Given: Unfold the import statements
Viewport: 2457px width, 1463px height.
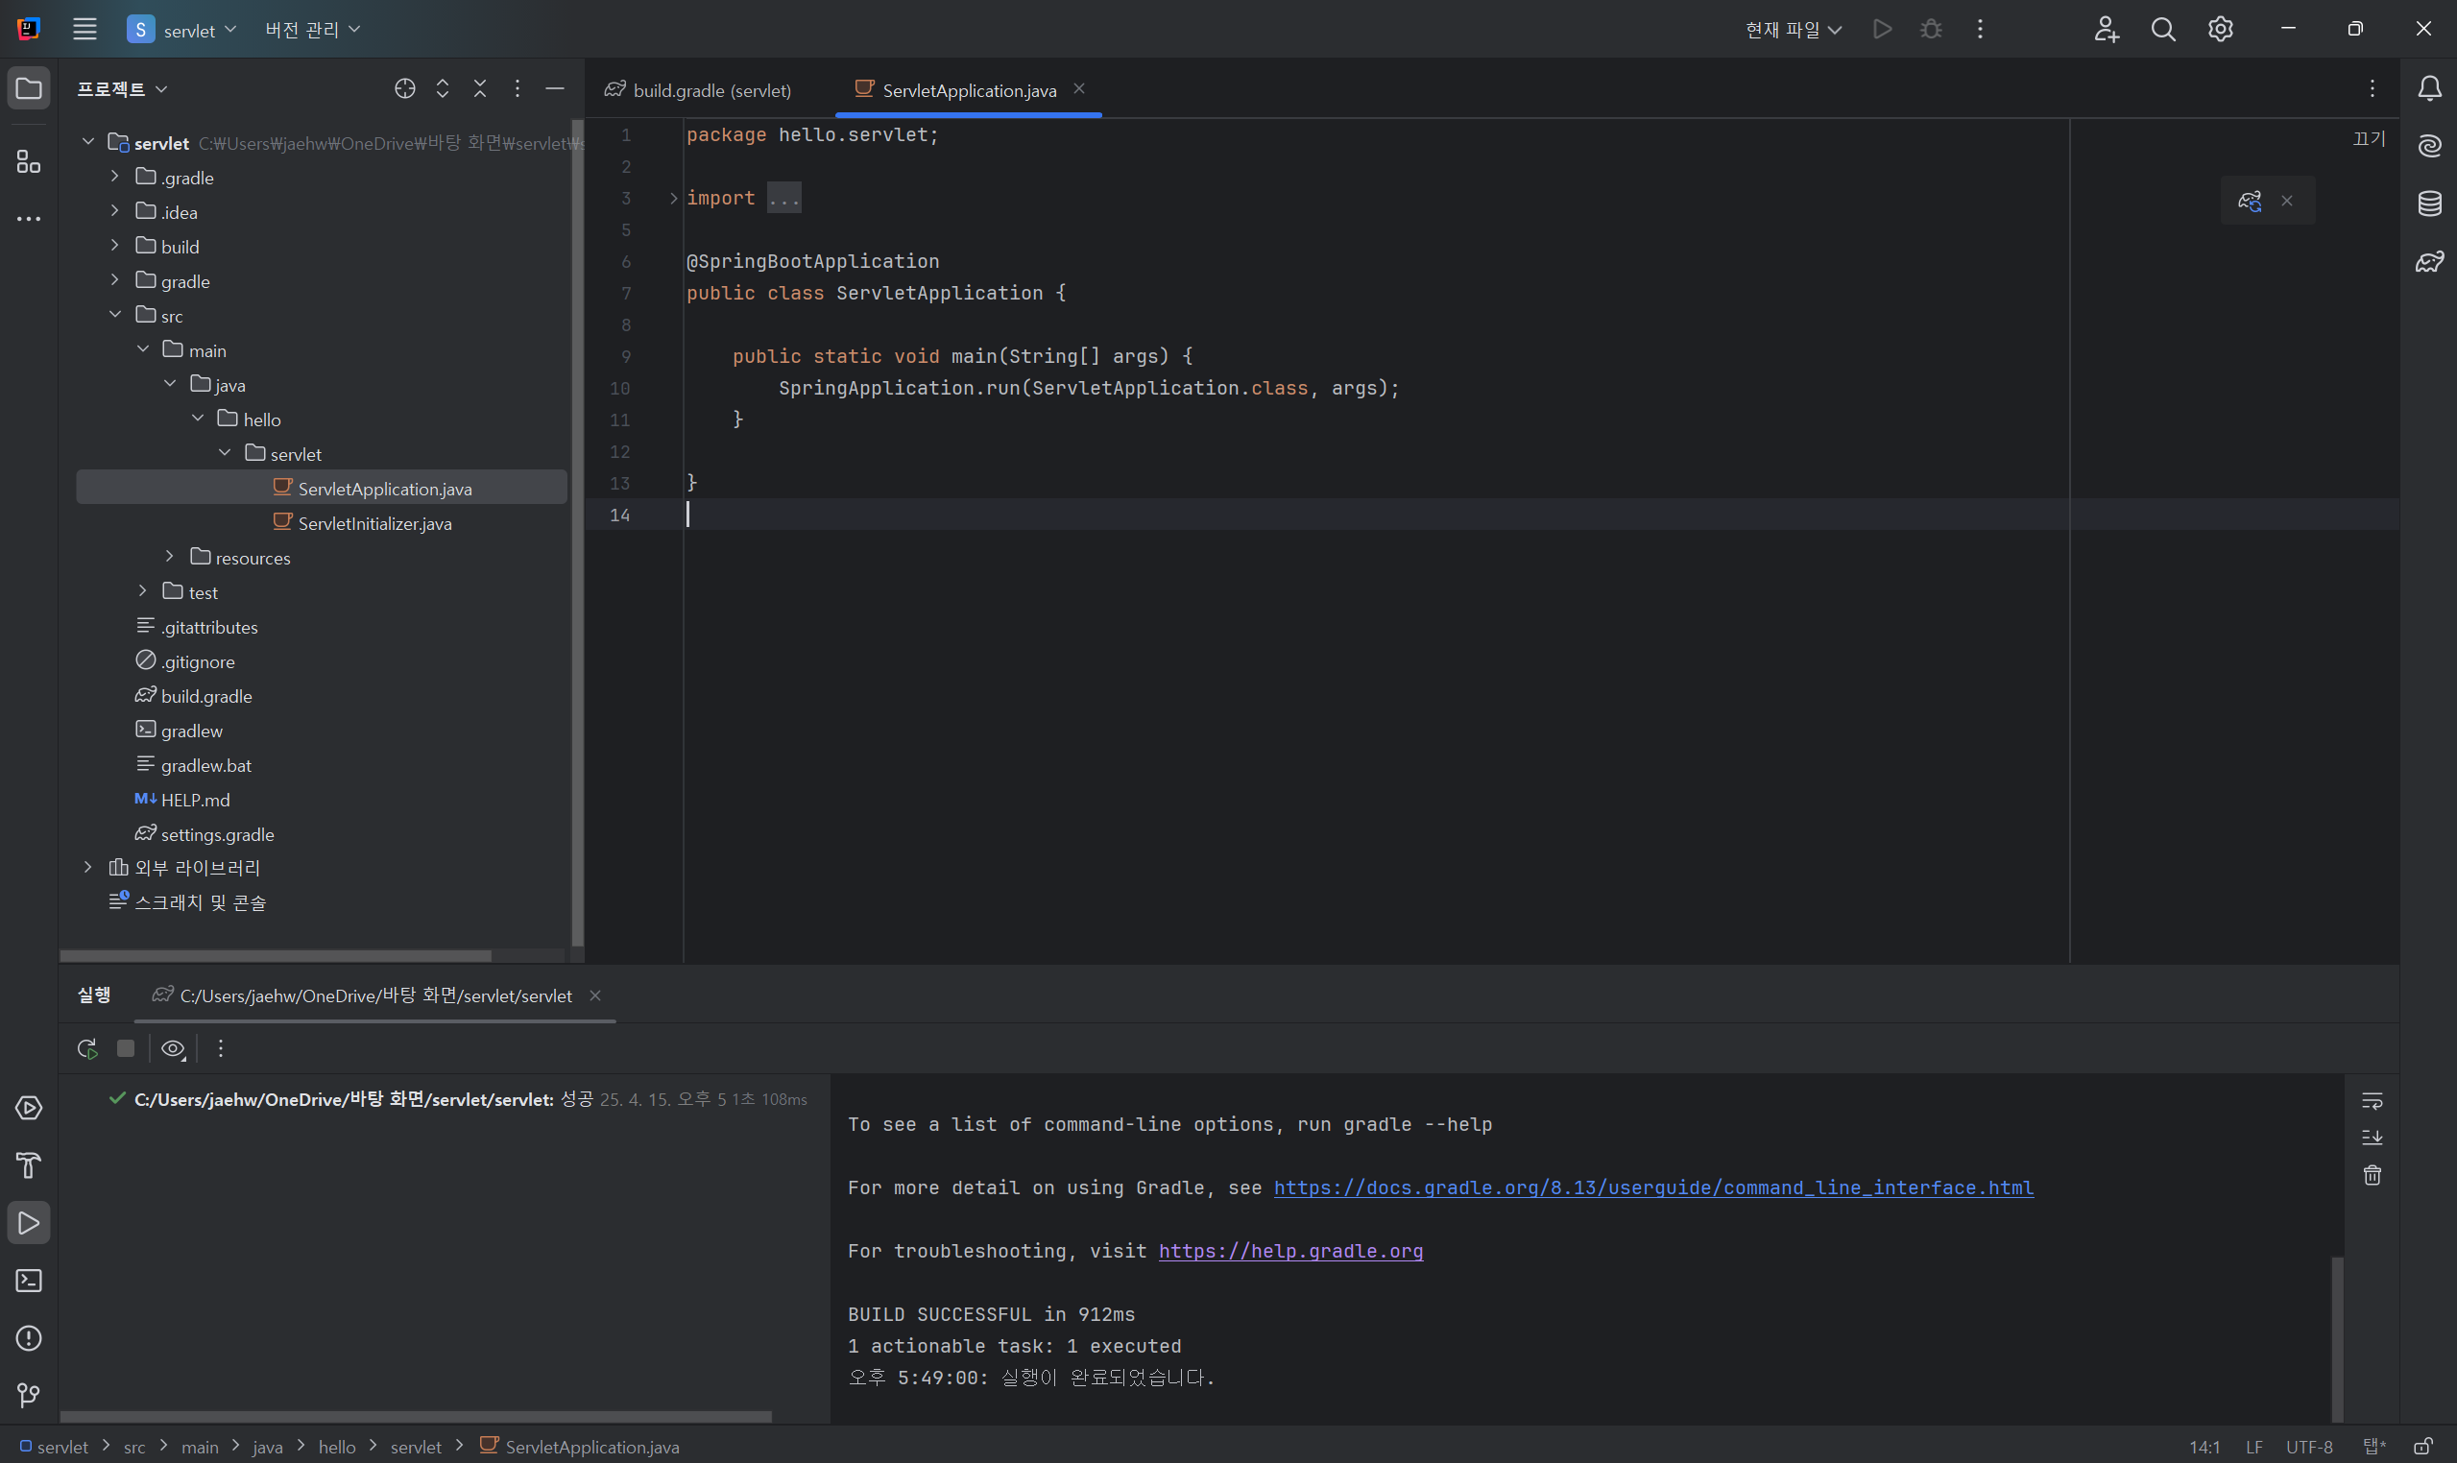Looking at the screenshot, I should (673, 198).
